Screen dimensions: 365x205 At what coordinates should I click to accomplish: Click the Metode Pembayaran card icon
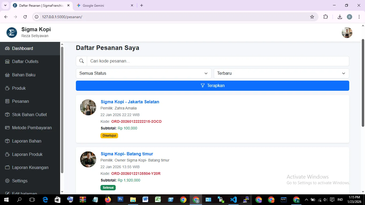(7, 128)
